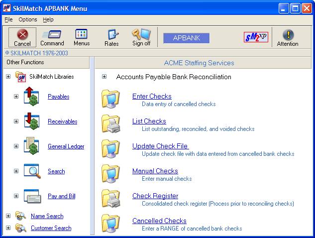Click the Manual Checks folder icon
315x238 pixels.
coord(110,174)
